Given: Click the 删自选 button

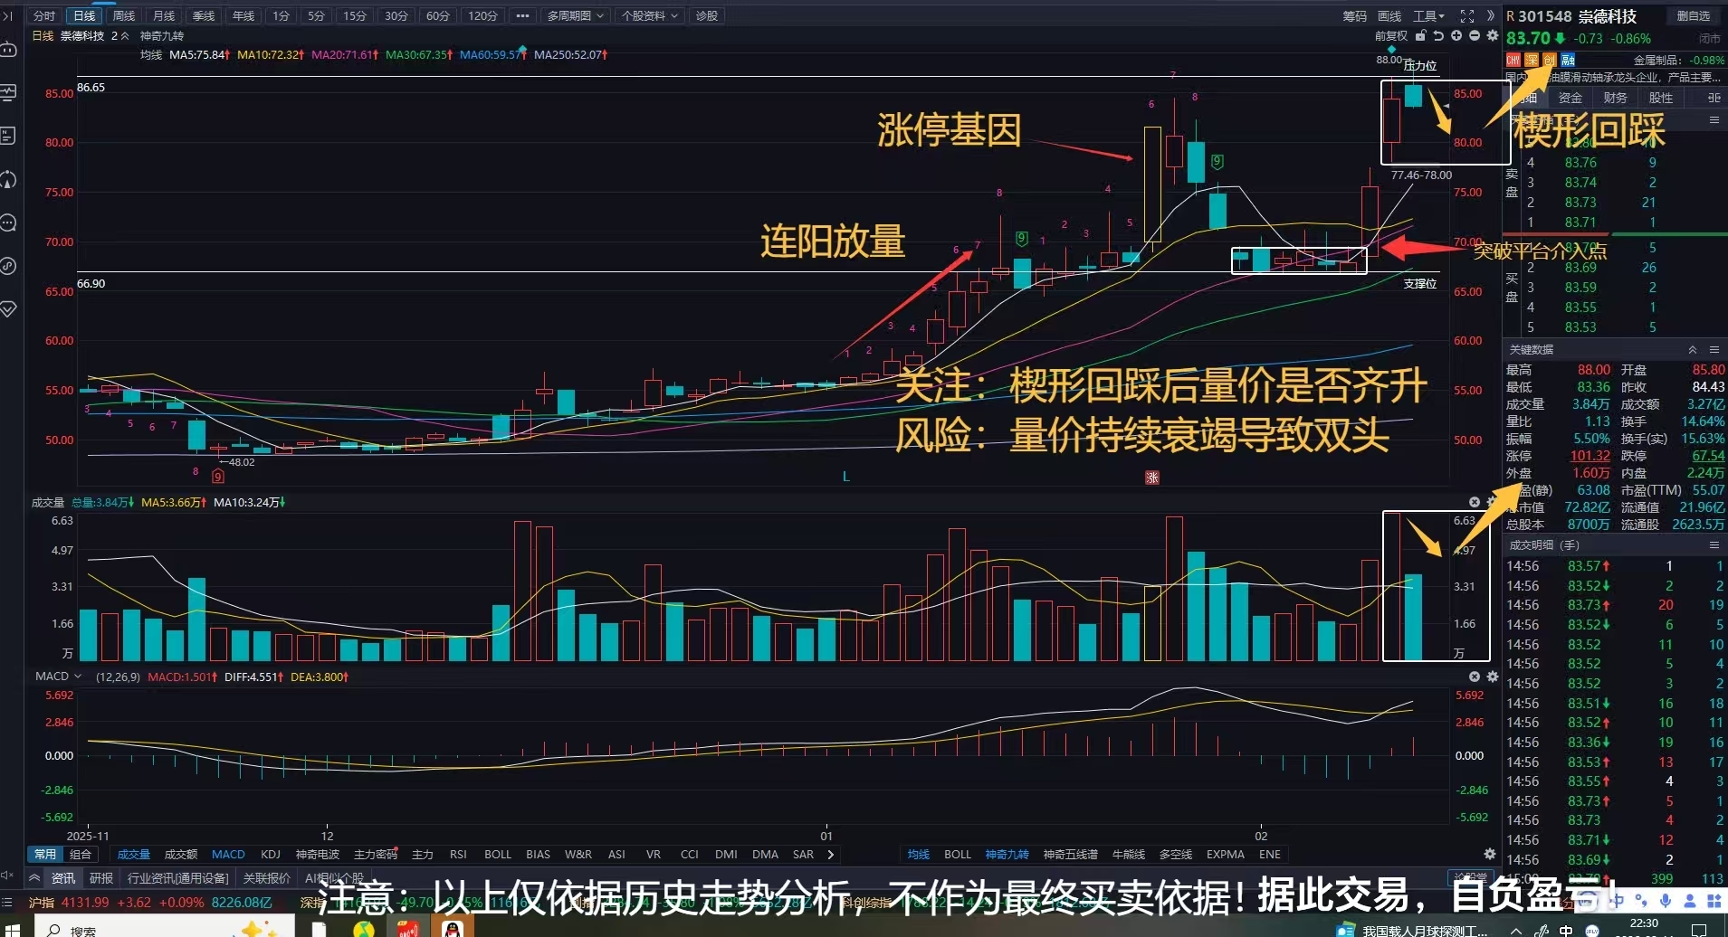Looking at the screenshot, I should 1694,16.
